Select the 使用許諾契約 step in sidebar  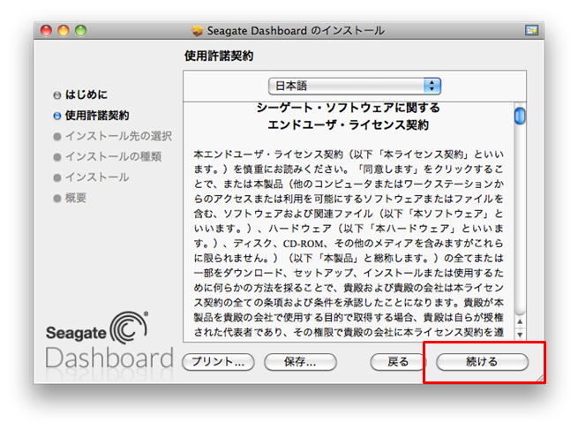pyautogui.click(x=91, y=116)
